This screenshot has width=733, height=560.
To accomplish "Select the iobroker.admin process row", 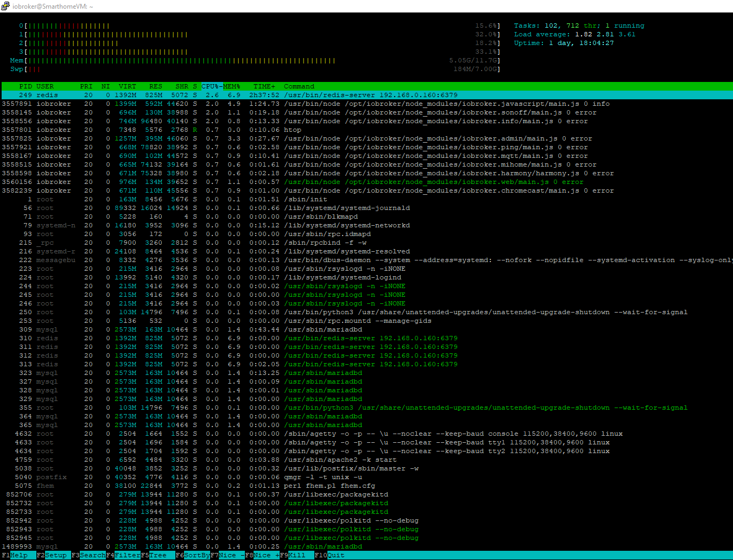I will pyautogui.click(x=366, y=138).
